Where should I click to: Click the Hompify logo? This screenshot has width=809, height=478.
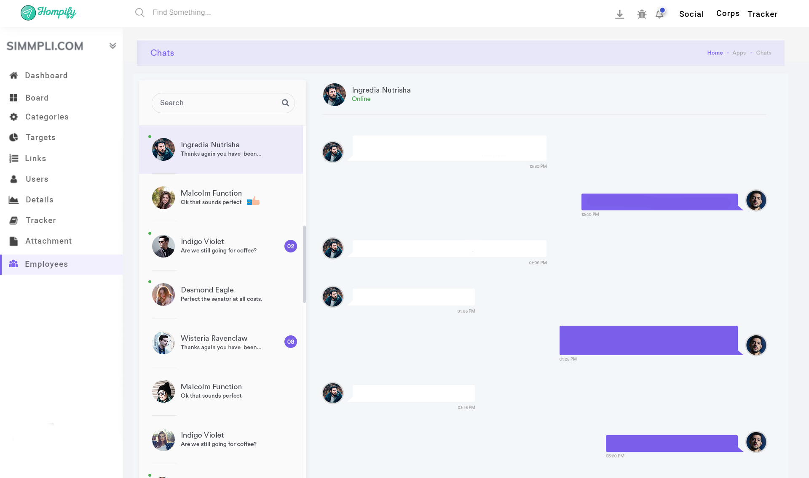[48, 13]
